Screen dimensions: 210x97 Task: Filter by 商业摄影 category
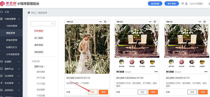click(x=41, y=89)
